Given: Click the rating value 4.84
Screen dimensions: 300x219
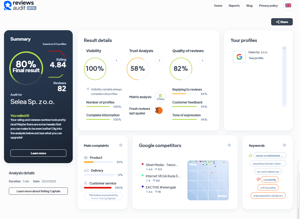Looking at the screenshot, I should pos(58,65).
